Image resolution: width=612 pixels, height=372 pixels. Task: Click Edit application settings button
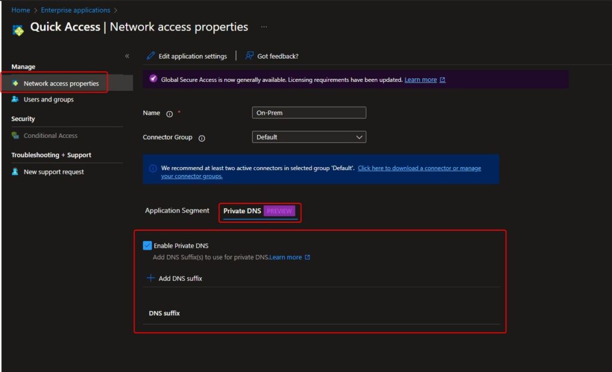187,56
